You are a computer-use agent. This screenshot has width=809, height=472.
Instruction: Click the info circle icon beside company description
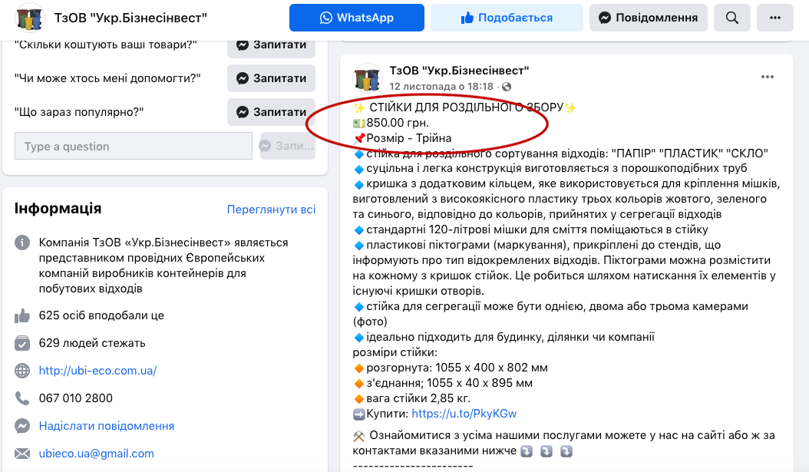(22, 243)
